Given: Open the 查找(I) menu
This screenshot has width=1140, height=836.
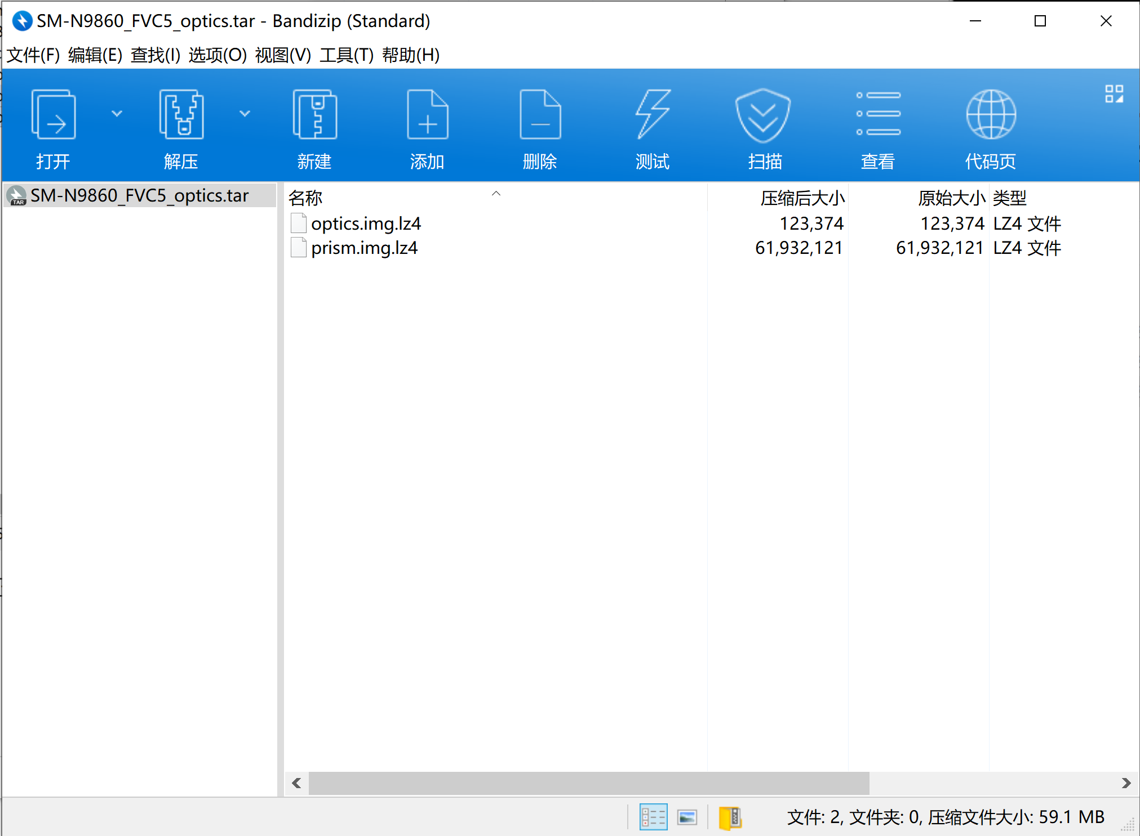Looking at the screenshot, I should pyautogui.click(x=156, y=55).
